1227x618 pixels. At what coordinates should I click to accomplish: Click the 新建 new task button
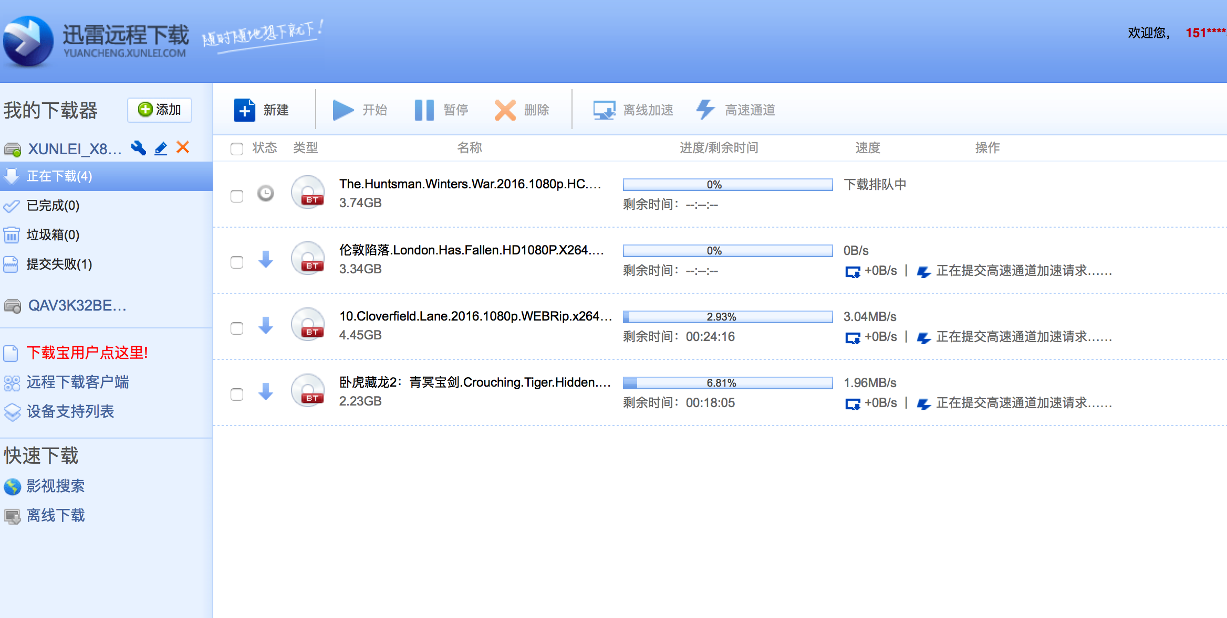click(262, 110)
